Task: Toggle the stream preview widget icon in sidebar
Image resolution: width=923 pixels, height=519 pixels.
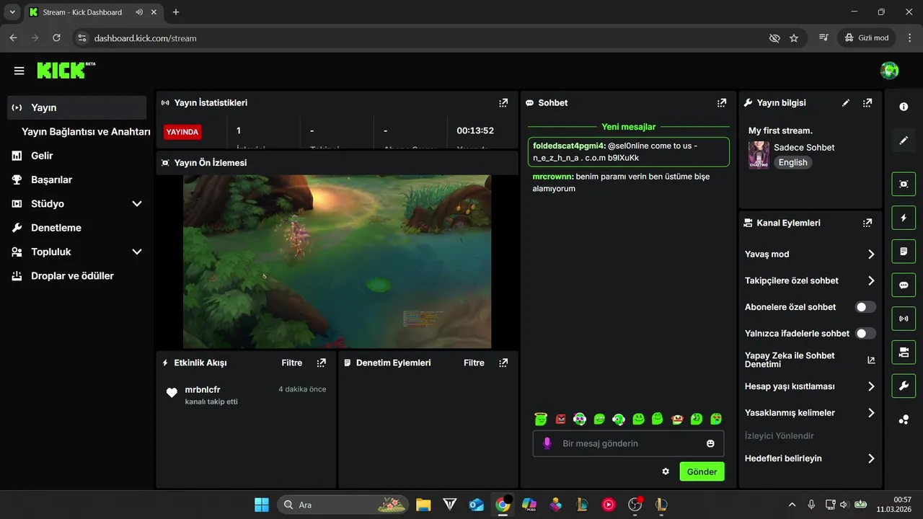Action: coord(904,184)
